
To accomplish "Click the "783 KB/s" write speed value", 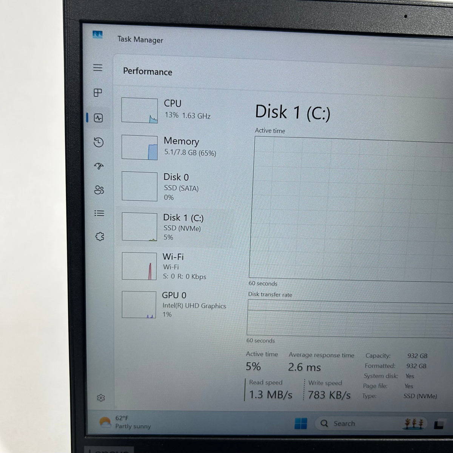I will coord(329,395).
